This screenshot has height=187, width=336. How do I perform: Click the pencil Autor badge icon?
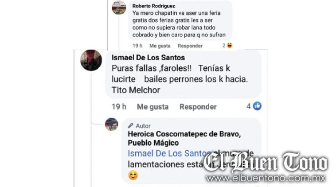(130, 125)
